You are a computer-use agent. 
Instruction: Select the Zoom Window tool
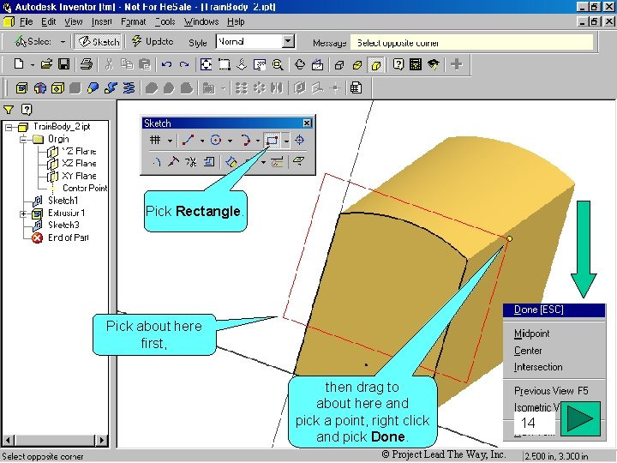[224, 64]
